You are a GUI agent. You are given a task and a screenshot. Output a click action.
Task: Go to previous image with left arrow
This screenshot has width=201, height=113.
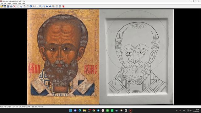(x=47, y=6)
